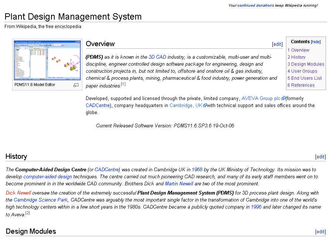
Task: Click the external link icon after Cambridge, UK
Action: coord(205,105)
